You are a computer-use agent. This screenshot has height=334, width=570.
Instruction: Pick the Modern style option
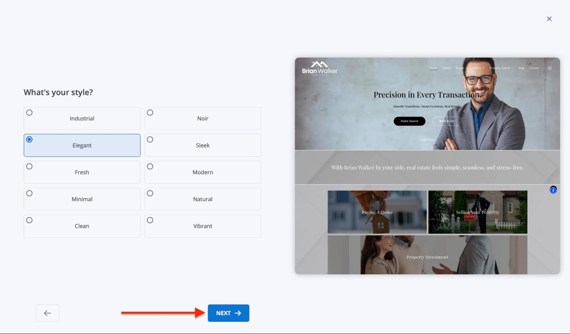click(x=202, y=172)
